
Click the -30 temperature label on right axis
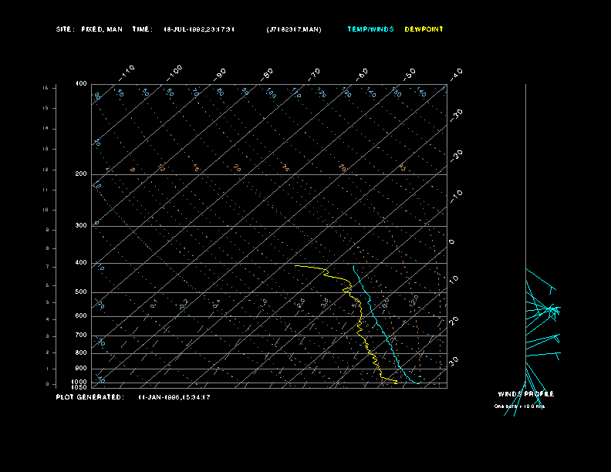(457, 115)
